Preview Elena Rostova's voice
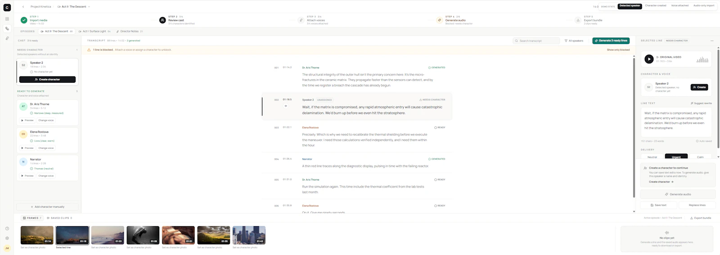 pos(27,148)
